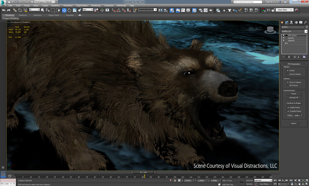
Task: Toggle 3D Snaps icon
Action: [x=113, y=10]
